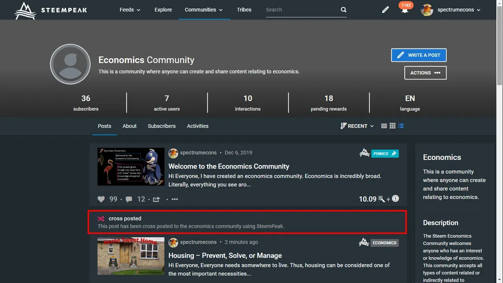
Task: Click the 99 votes count
Action: (x=114, y=199)
